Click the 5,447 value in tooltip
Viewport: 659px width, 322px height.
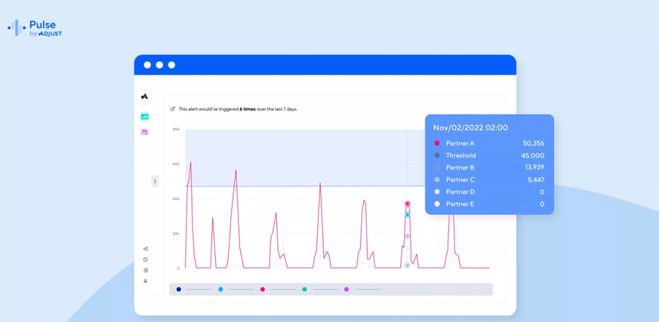click(536, 180)
